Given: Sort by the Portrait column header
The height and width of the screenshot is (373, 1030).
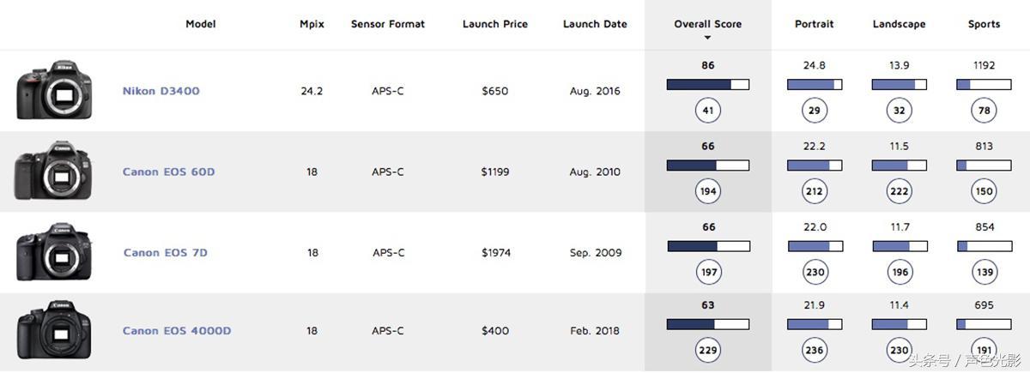Looking at the screenshot, I should pyautogui.click(x=815, y=24).
